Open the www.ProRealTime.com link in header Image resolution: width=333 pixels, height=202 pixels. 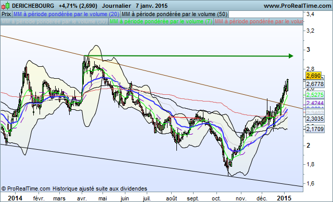coord(297,6)
